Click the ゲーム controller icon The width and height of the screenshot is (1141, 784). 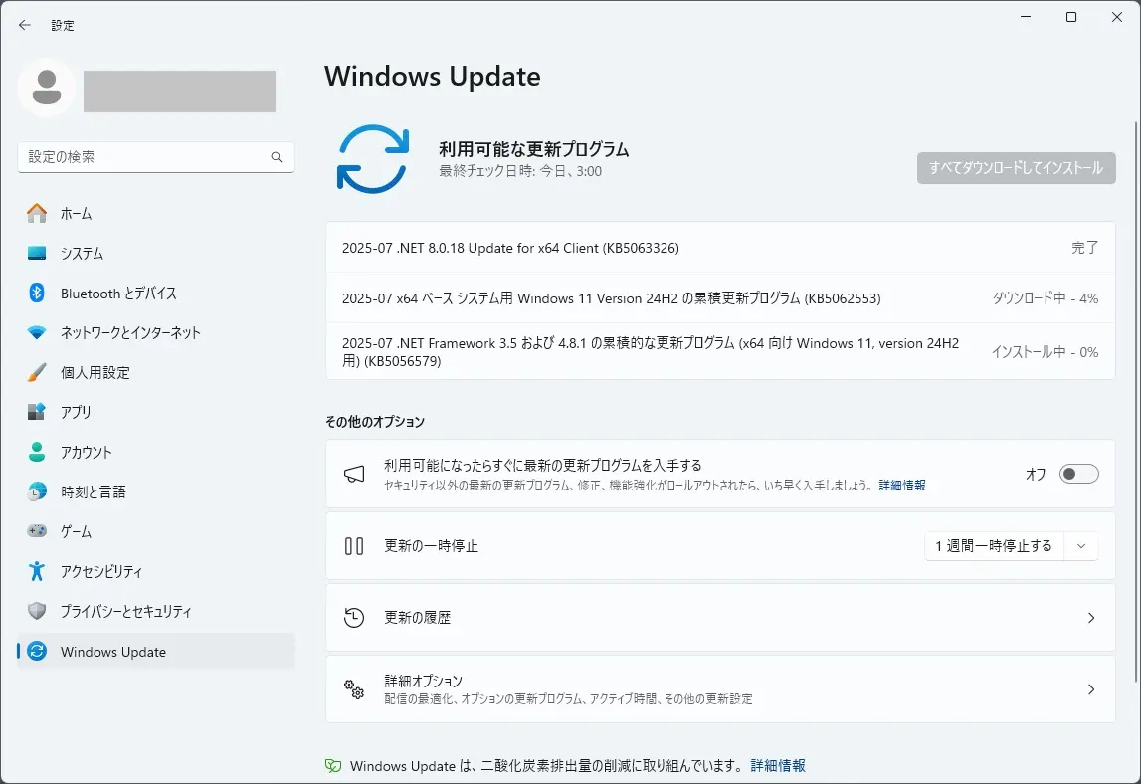[x=37, y=531]
